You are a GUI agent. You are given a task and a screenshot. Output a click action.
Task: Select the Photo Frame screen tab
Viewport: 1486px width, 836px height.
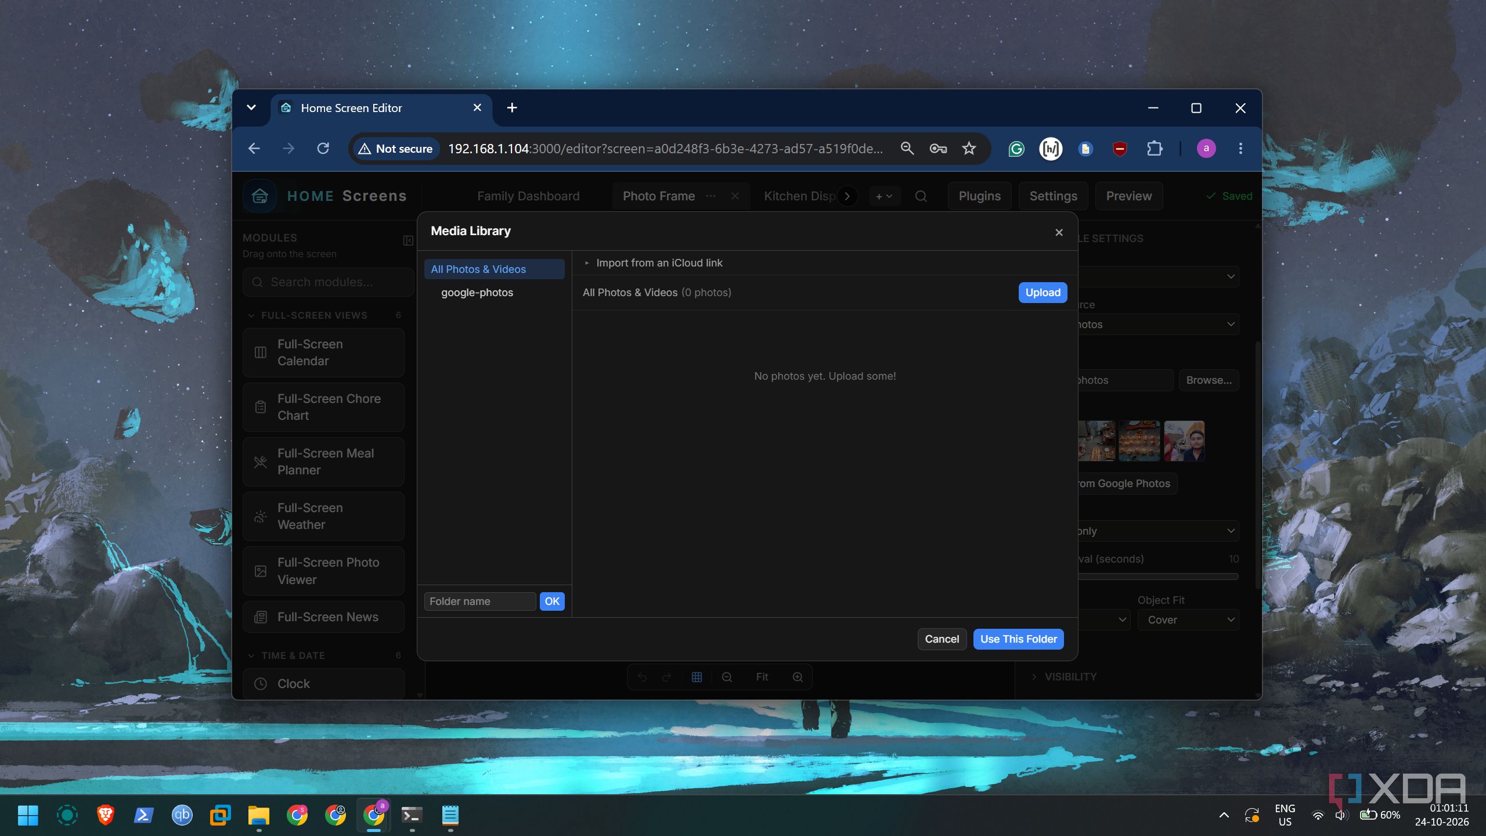click(x=658, y=196)
